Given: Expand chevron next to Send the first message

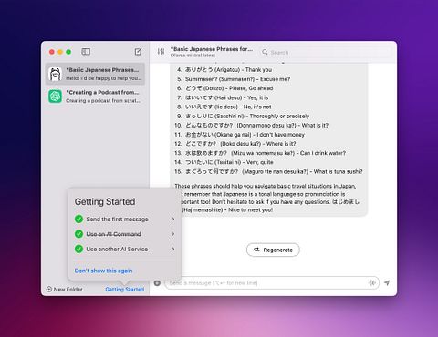Looking at the screenshot, I should click(172, 219).
